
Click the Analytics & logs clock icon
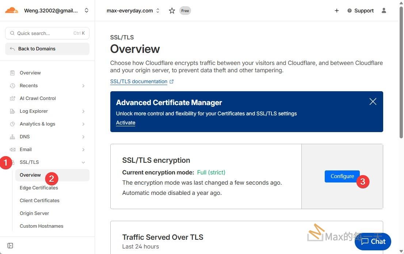pyautogui.click(x=12, y=124)
